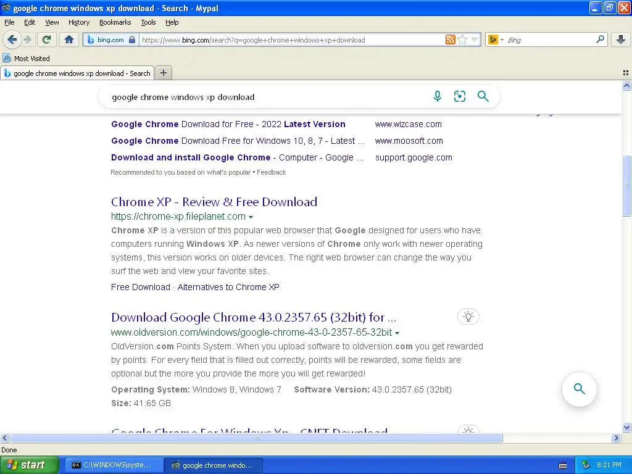Open the Downloads arrow button

click(x=621, y=39)
